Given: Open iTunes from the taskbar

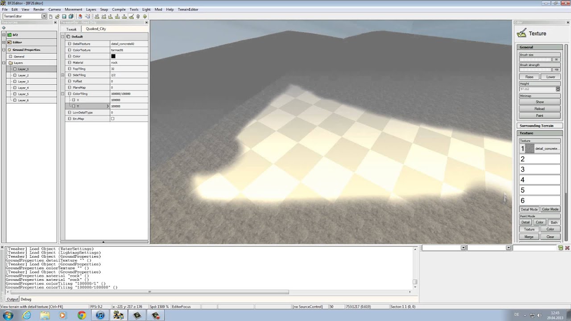Looking at the screenshot, I should pos(100,315).
